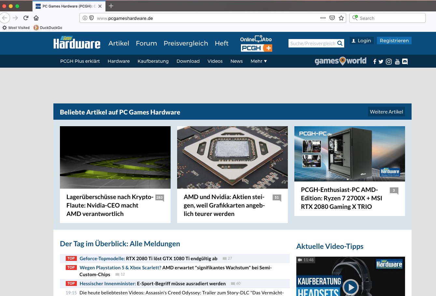436x296 pixels.
Task: Click the gamesworld logo
Action: 341,61
